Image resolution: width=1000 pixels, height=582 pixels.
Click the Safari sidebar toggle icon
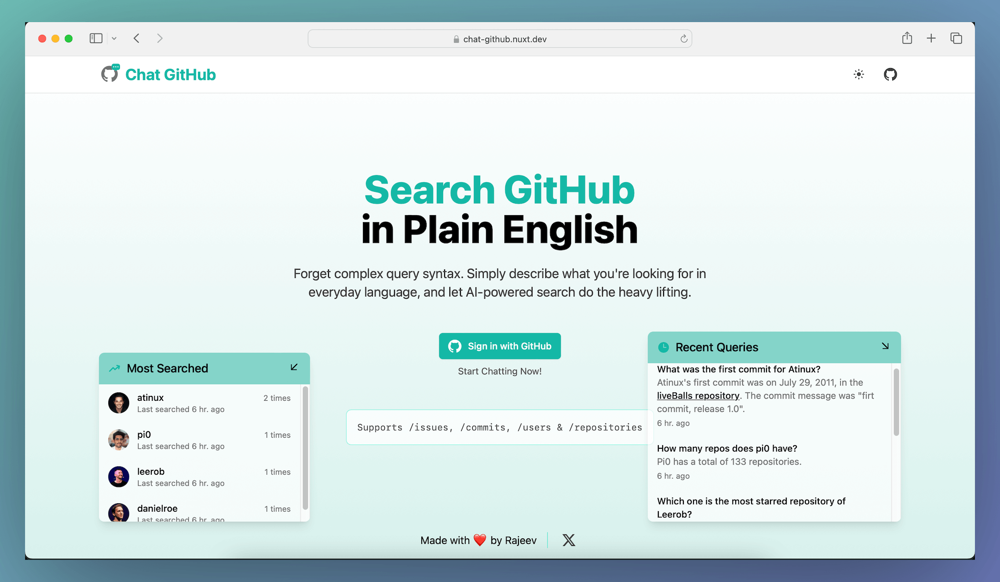(96, 38)
